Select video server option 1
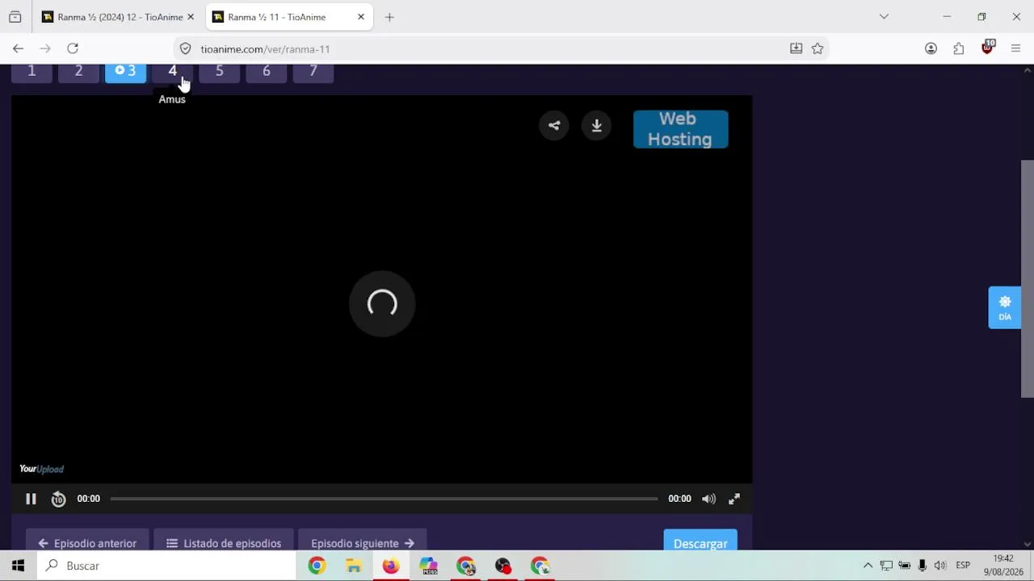The image size is (1034, 581). tap(32, 73)
